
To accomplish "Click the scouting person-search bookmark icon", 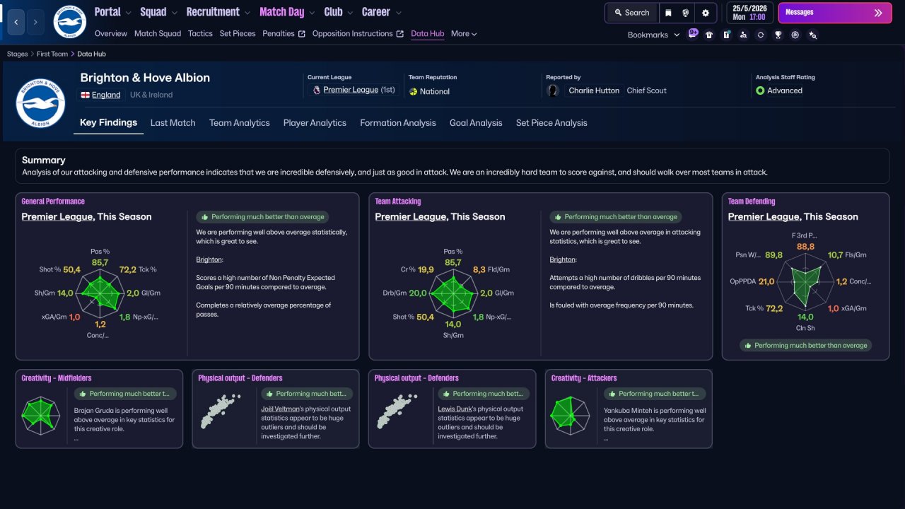I will 743,35.
